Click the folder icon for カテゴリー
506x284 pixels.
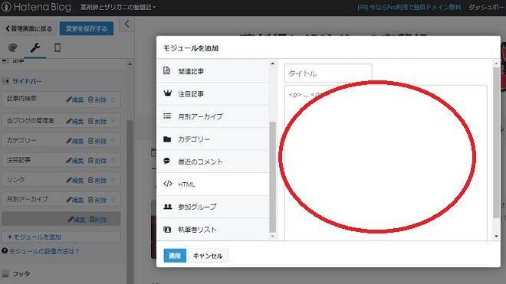click(x=167, y=139)
